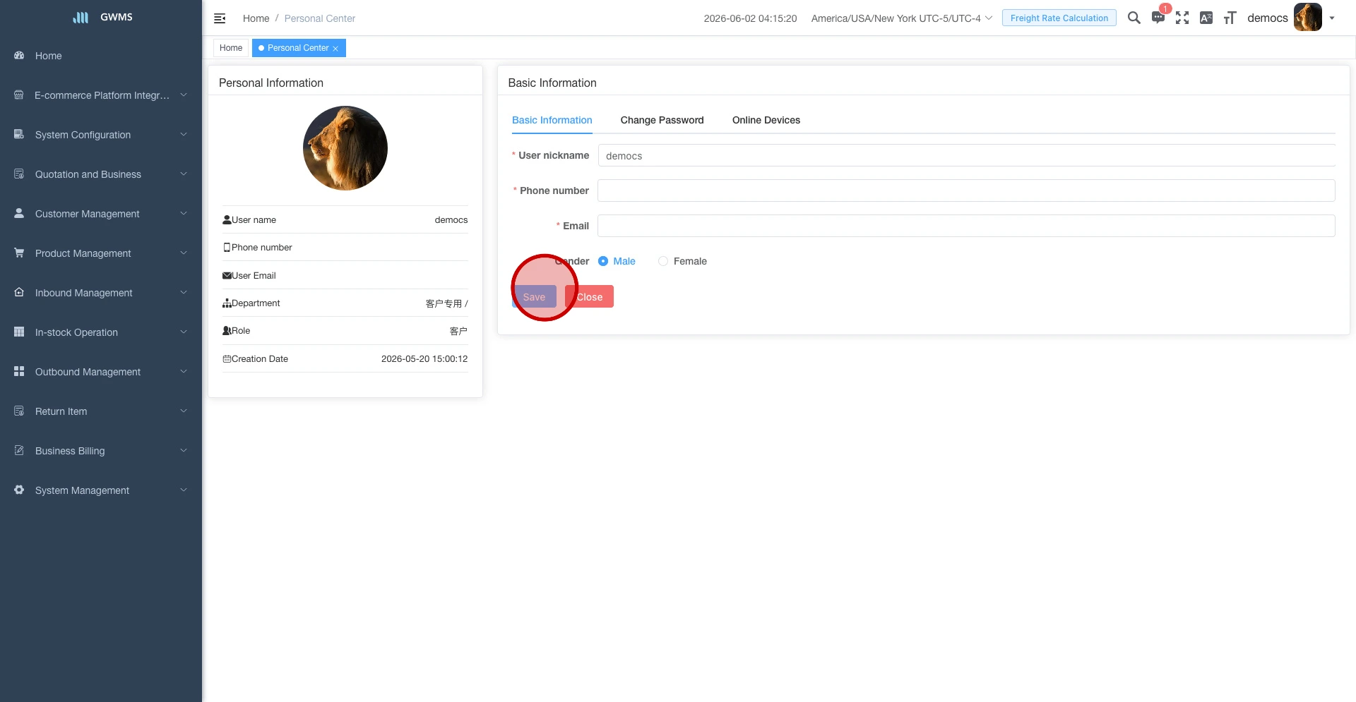Click the language translation icon

point(1206,18)
